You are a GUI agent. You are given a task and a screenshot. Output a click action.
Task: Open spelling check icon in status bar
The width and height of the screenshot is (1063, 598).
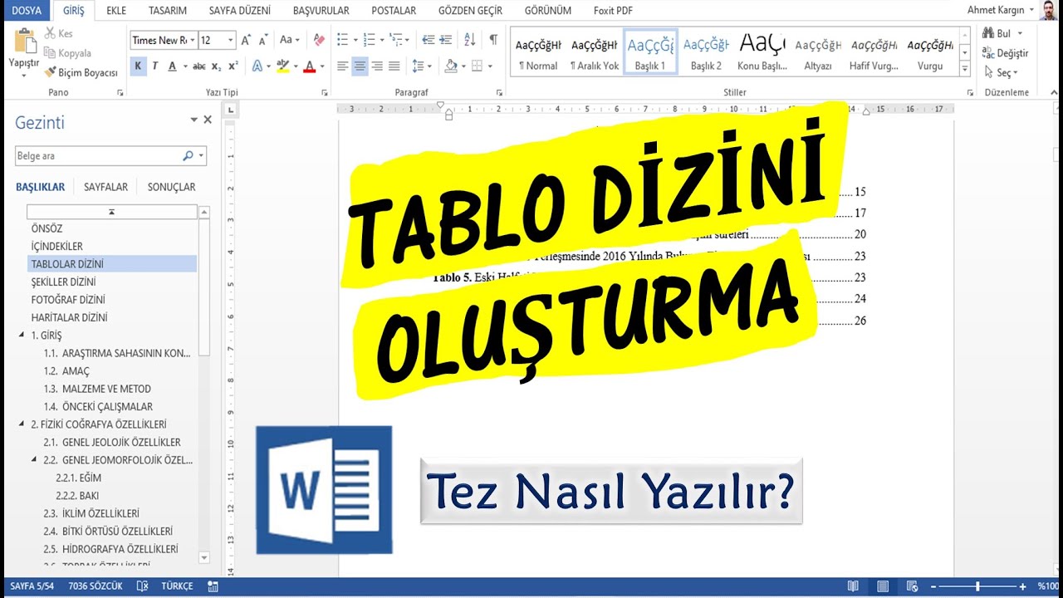click(141, 586)
